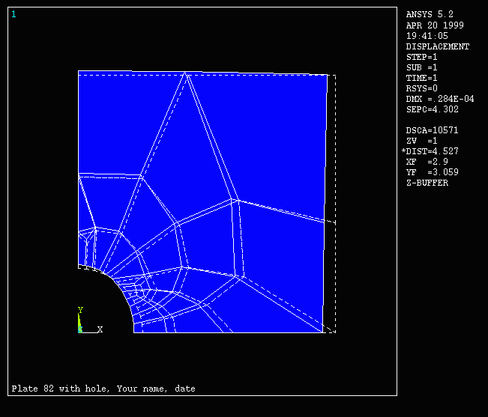
Task: Click the 'RSYS=0' legend entry
Action: click(422, 88)
